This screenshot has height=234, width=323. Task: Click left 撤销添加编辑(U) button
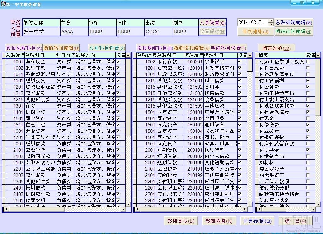click(61, 48)
